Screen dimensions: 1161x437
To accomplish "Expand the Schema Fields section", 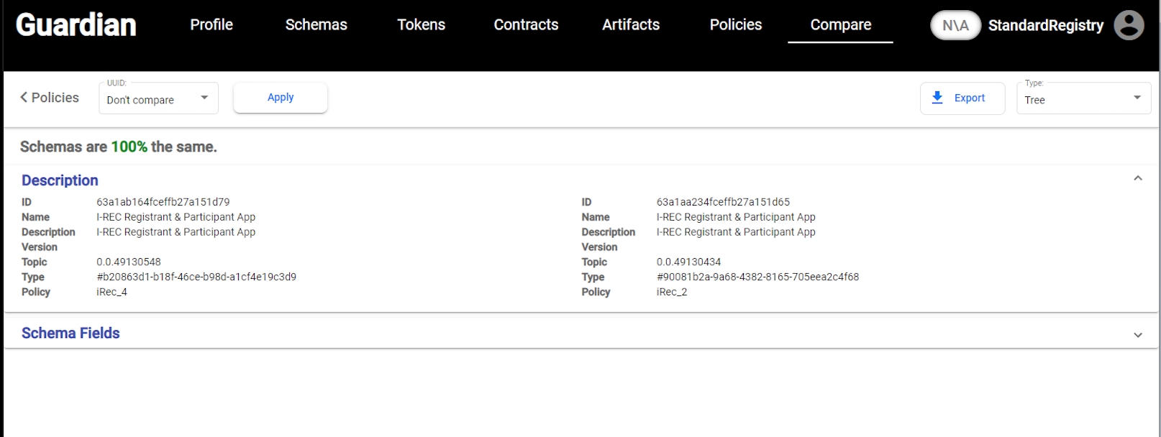I will (1137, 334).
